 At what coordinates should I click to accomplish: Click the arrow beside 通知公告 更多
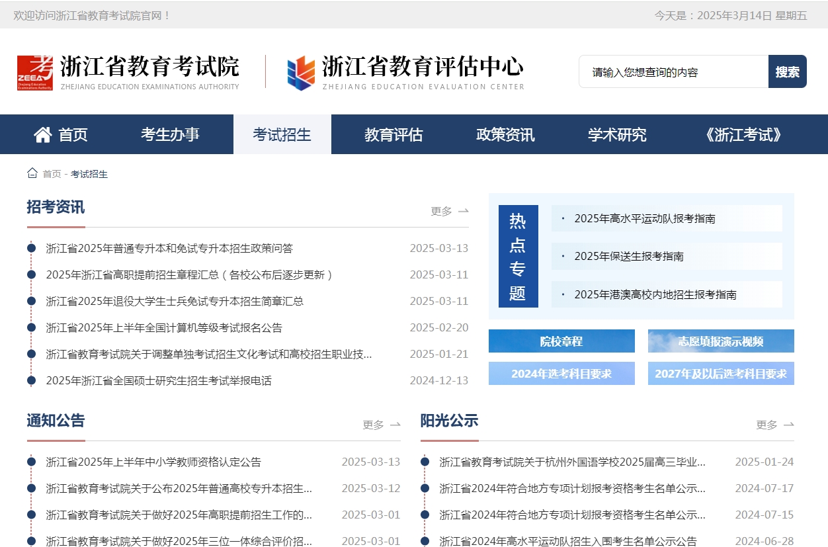pos(394,425)
